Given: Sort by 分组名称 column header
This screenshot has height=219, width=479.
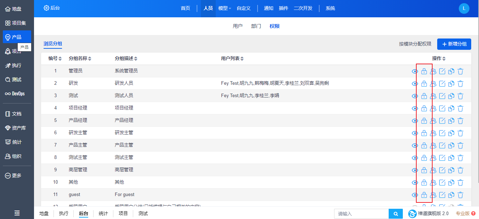Looking at the screenshot, I should 80,59.
